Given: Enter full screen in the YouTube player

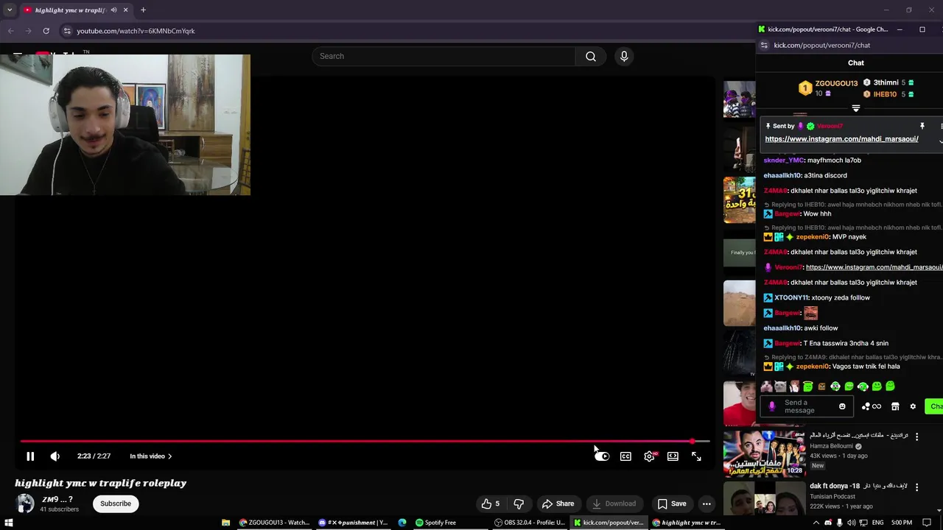Looking at the screenshot, I should [696, 456].
